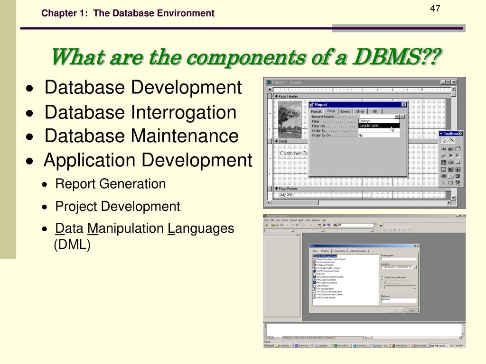This screenshot has width=486, height=364.
Task: Select the Label (Aa) tool in Toolbox
Action: point(444,149)
